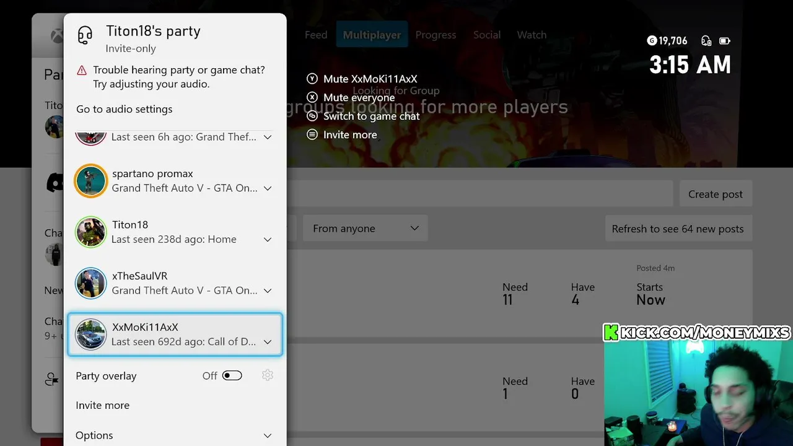This screenshot has width=793, height=446.
Task: Expand XxMoKi11AxX member options chevron
Action: 268,342
